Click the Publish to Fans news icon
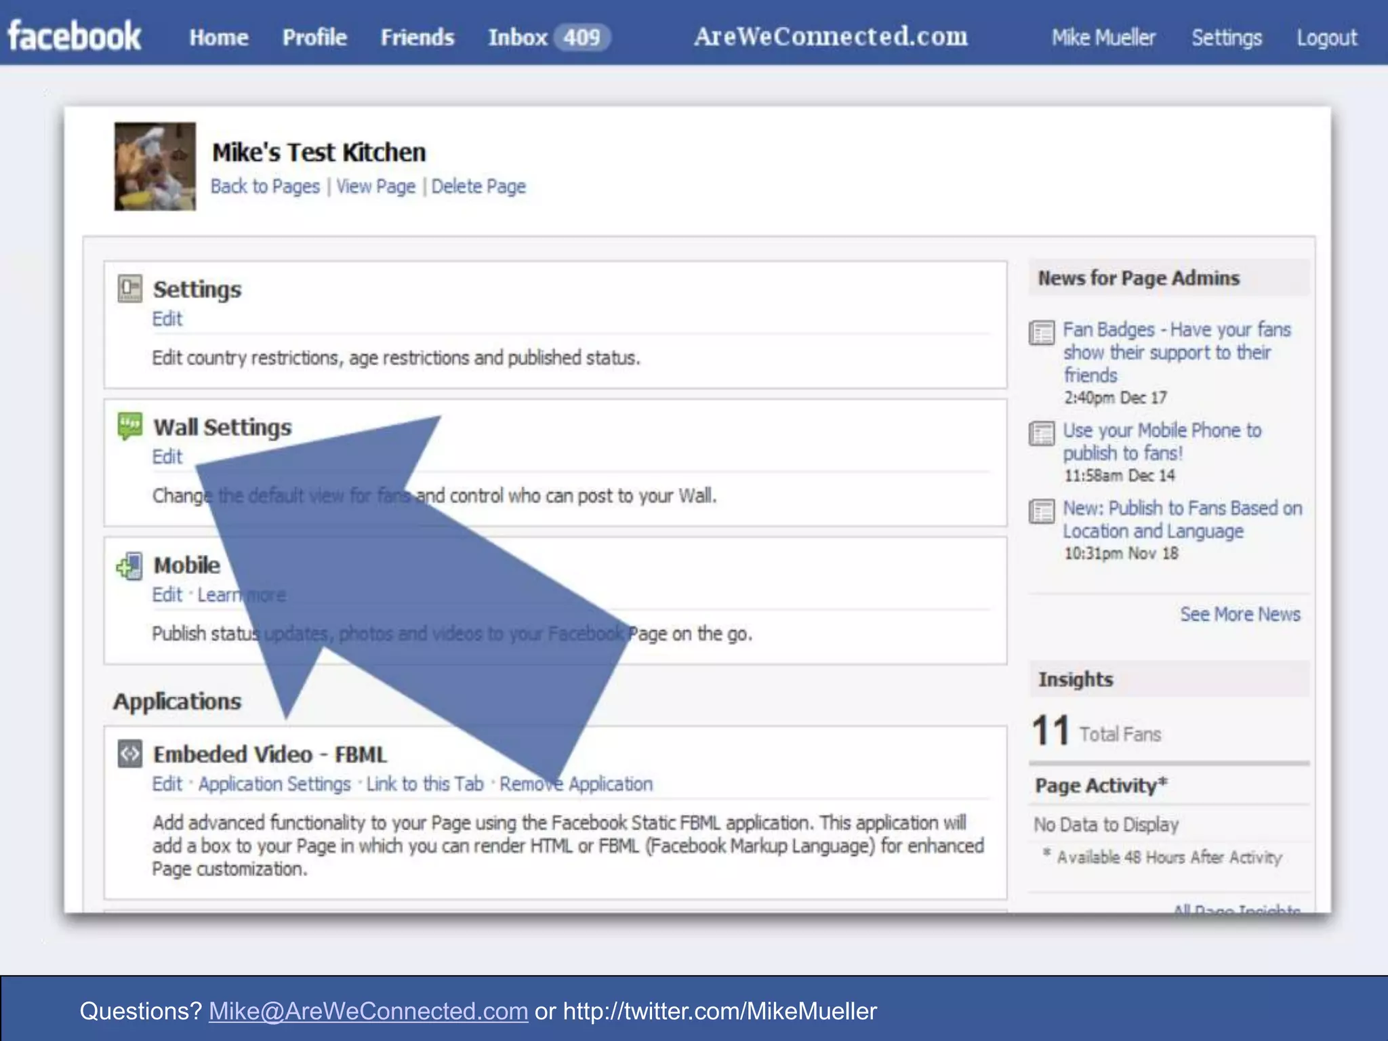 tap(1042, 511)
